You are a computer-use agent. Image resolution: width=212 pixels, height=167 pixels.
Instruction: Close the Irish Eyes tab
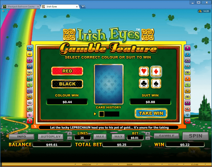(x=77, y=6)
